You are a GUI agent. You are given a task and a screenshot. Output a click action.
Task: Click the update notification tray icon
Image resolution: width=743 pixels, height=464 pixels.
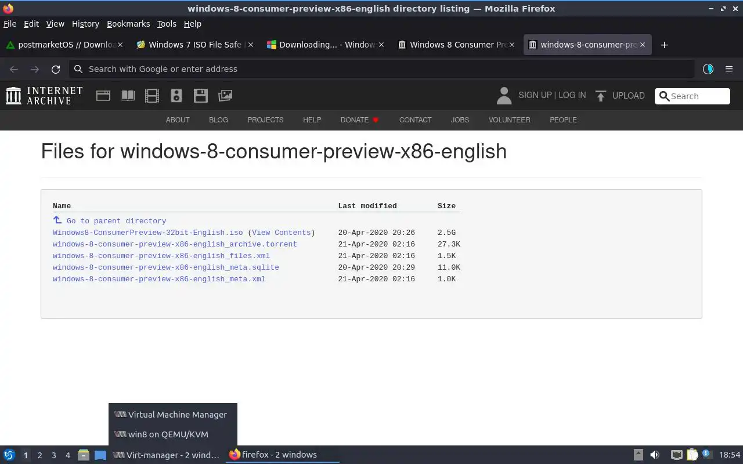coord(706,454)
